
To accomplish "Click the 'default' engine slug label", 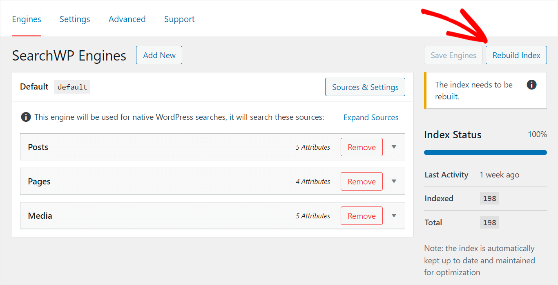I will pos(72,87).
